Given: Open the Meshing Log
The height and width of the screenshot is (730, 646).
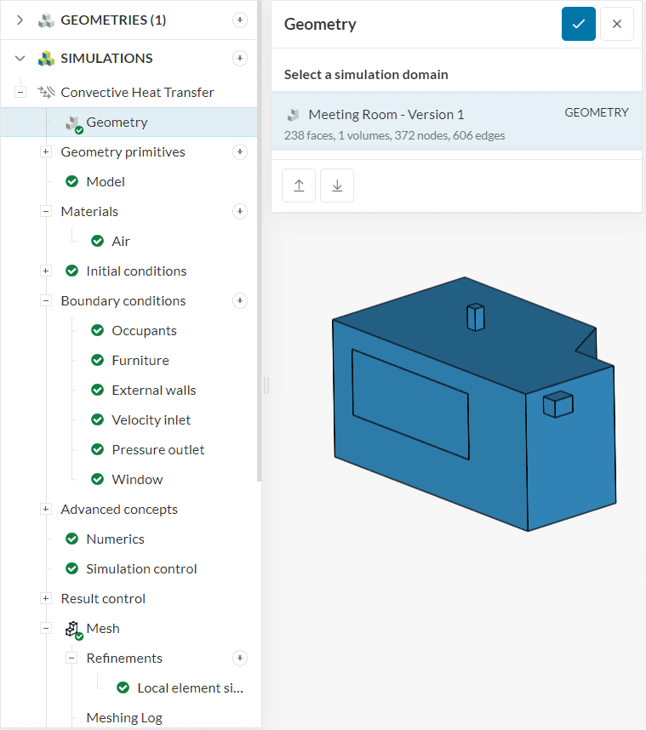Looking at the screenshot, I should [123, 717].
